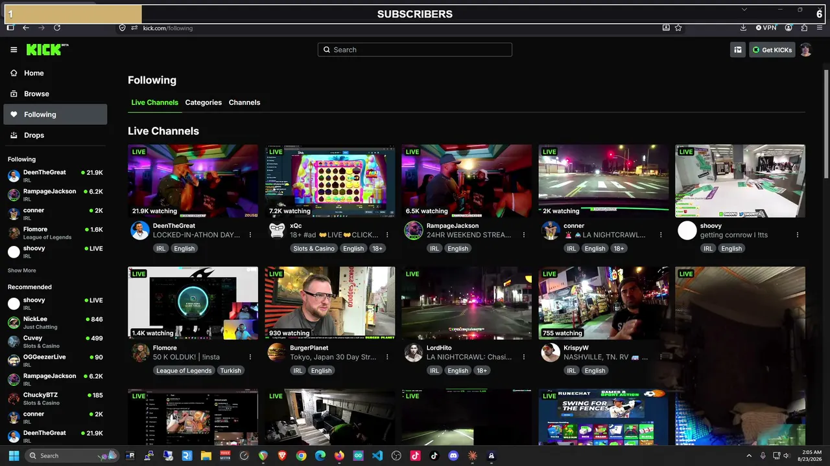
Task: Expand the Following list with Show More
Action: [22, 271]
